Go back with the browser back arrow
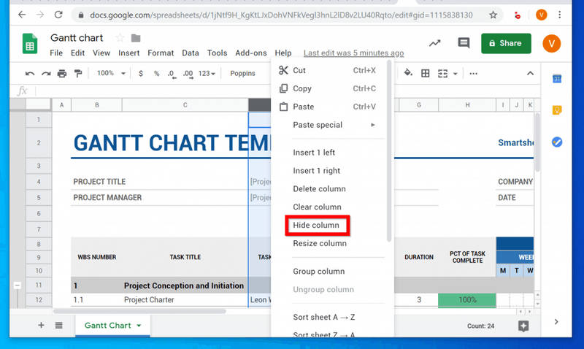Screen dimensions: 584x349 pyautogui.click(x=22, y=15)
